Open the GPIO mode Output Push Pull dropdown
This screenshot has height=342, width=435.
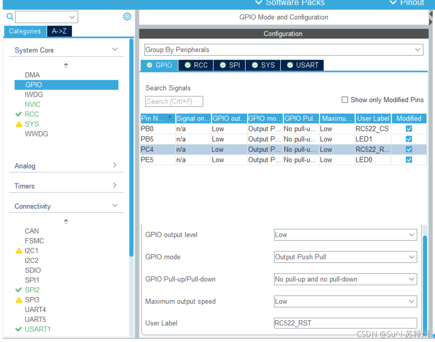(345, 257)
